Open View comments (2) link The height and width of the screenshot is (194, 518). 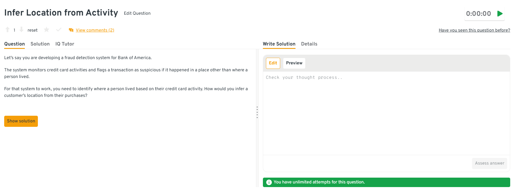[95, 30]
